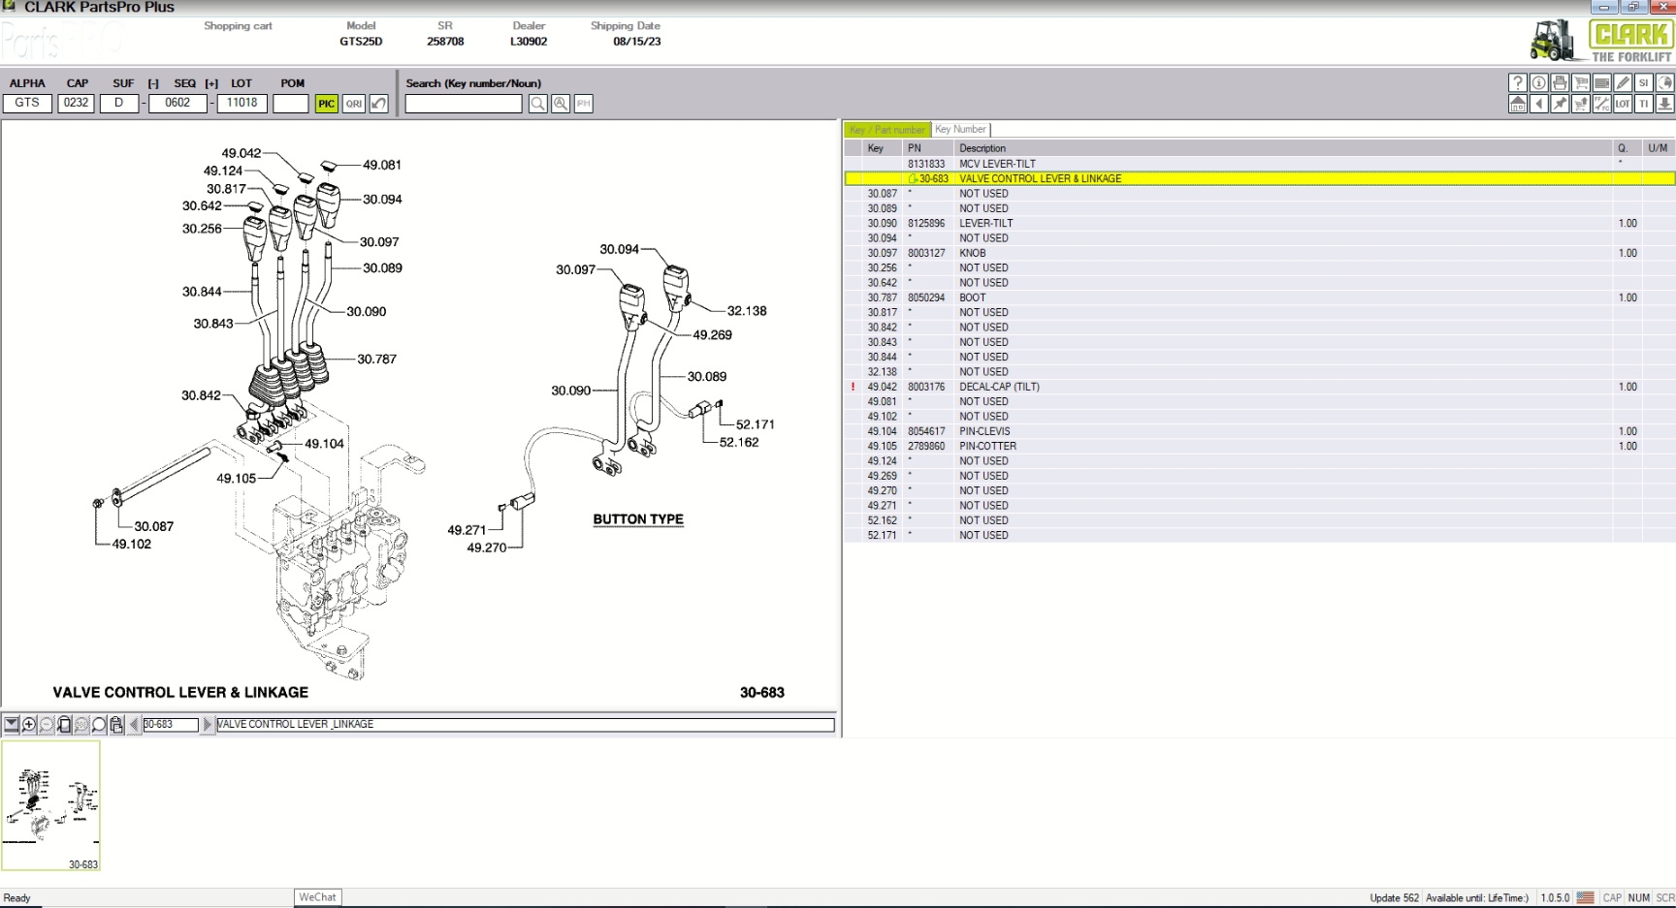Click the advanced search magnifier icon
1676x908 pixels.
point(561,104)
